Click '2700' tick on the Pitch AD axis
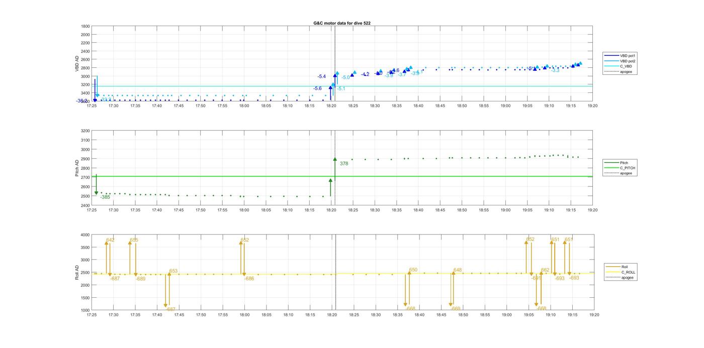The height and width of the screenshot is (348, 704). pyautogui.click(x=85, y=178)
